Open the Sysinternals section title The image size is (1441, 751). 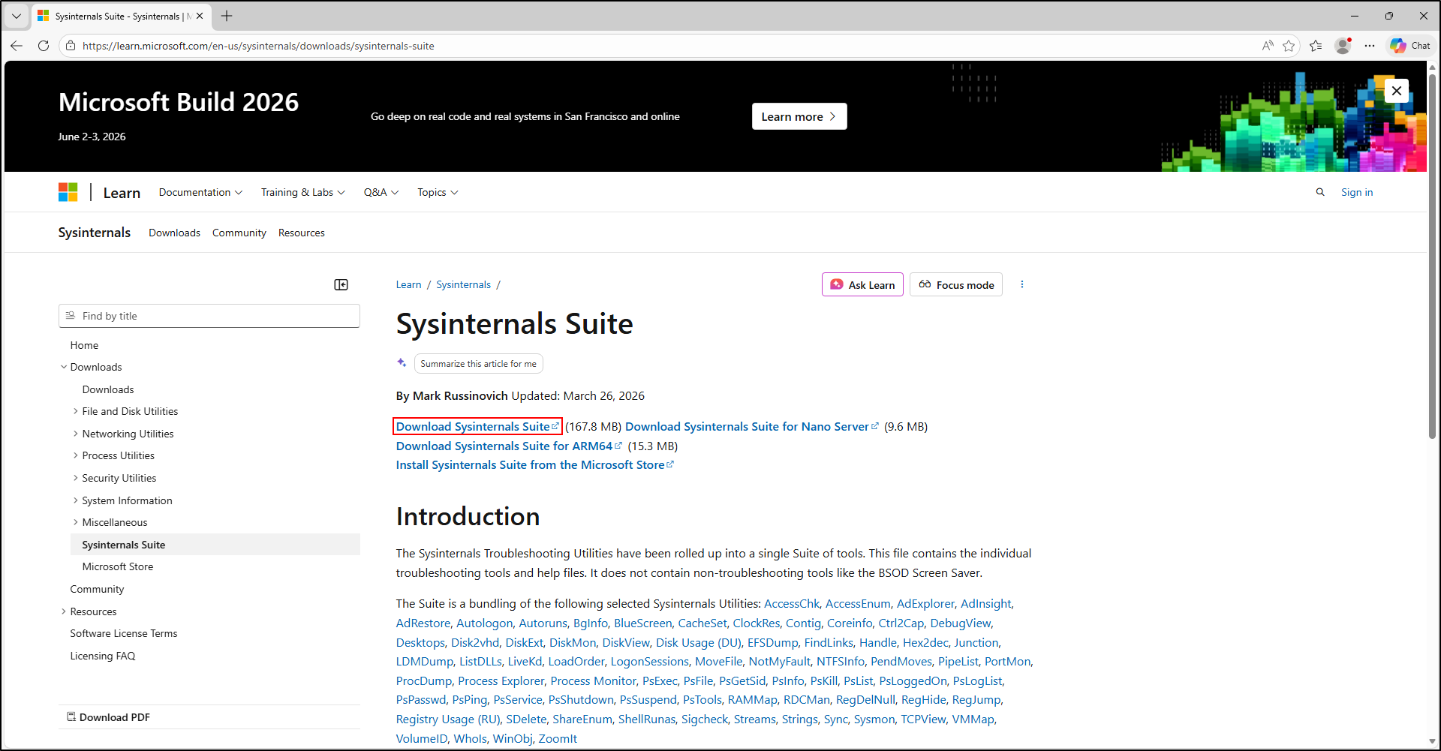(x=95, y=233)
